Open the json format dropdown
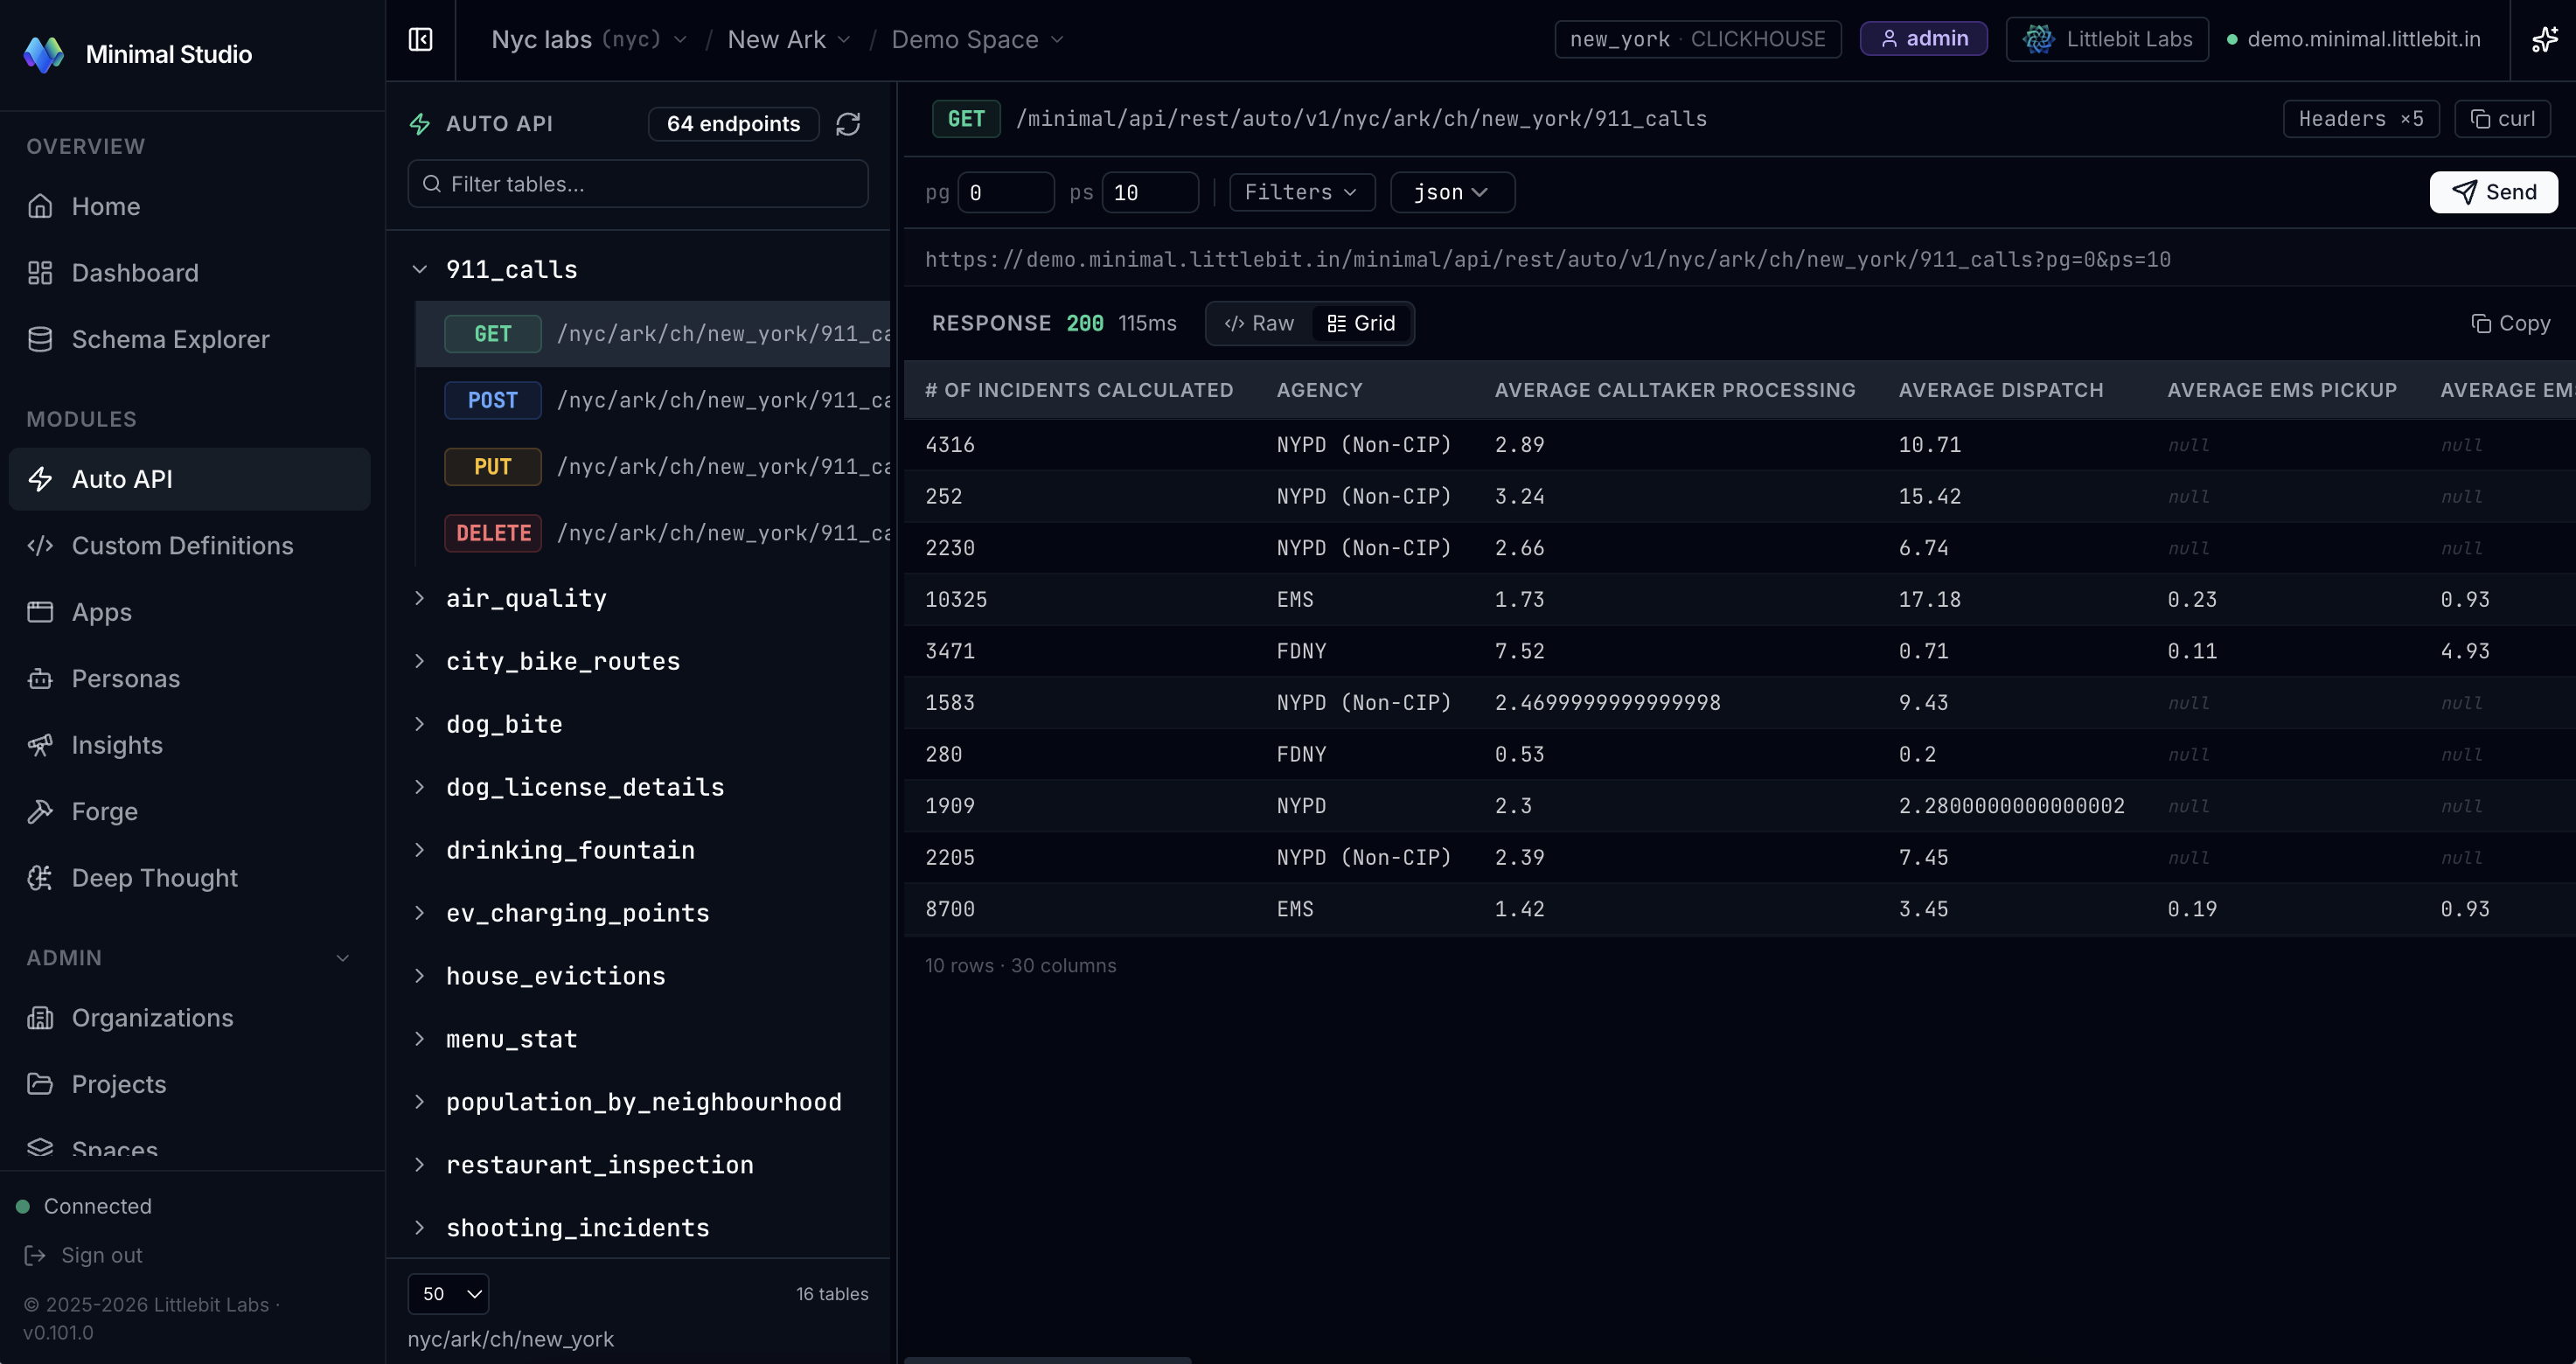This screenshot has height=1364, width=2576. (1452, 192)
